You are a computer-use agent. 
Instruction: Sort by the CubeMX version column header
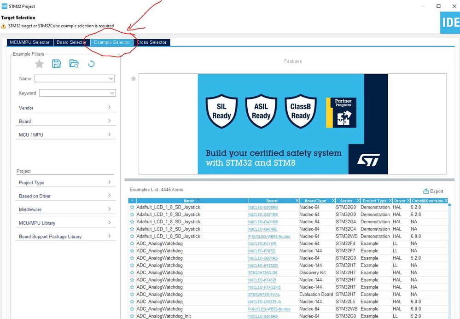[427, 201]
